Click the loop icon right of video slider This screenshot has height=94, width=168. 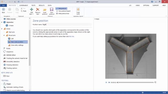155,83
